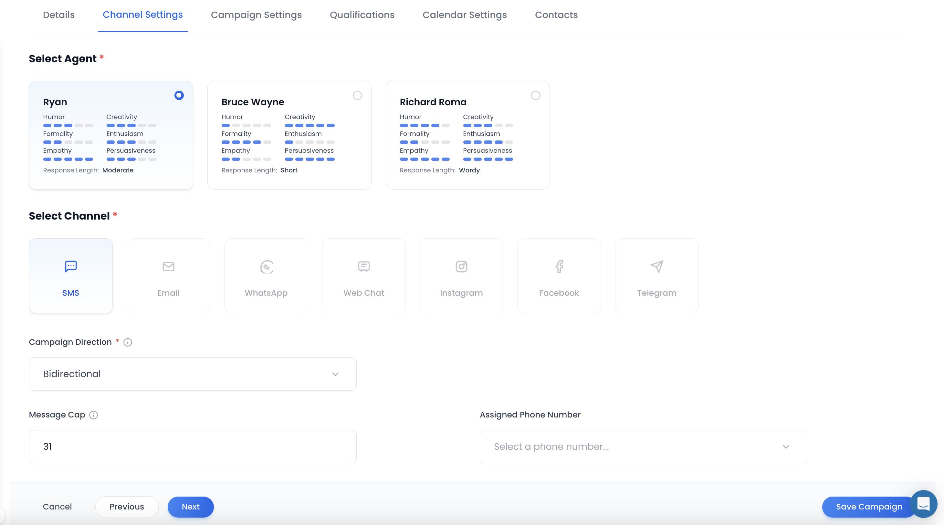Click the Message Cap input field
The width and height of the screenshot is (944, 525).
click(x=193, y=446)
